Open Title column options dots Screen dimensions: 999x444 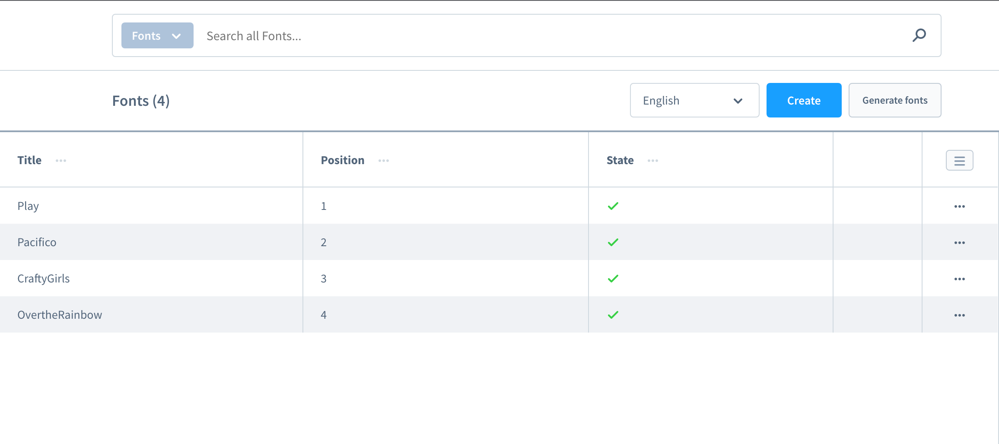point(61,161)
